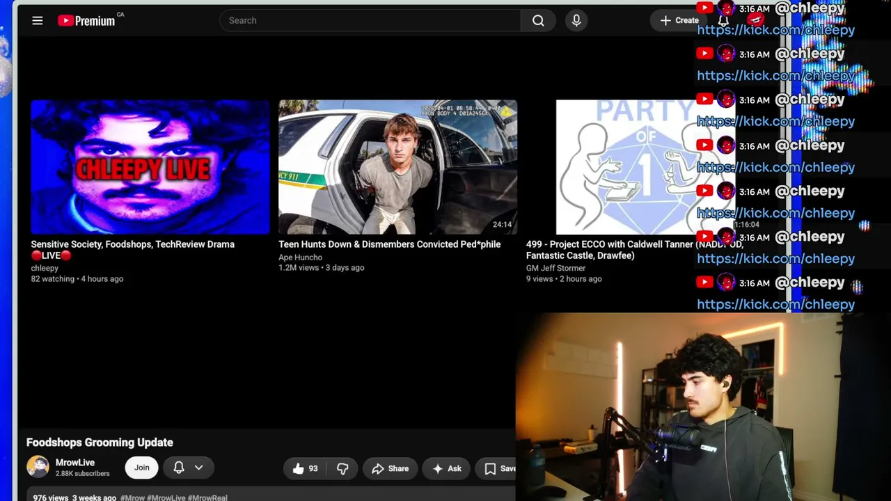Open the Create menu

[x=679, y=20]
